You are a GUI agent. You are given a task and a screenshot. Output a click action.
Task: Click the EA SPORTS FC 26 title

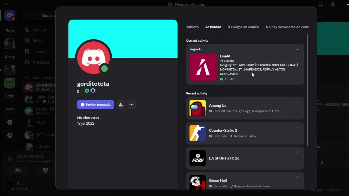click(224, 158)
